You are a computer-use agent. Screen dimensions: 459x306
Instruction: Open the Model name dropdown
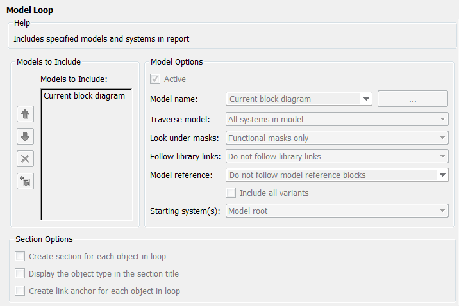click(x=366, y=99)
